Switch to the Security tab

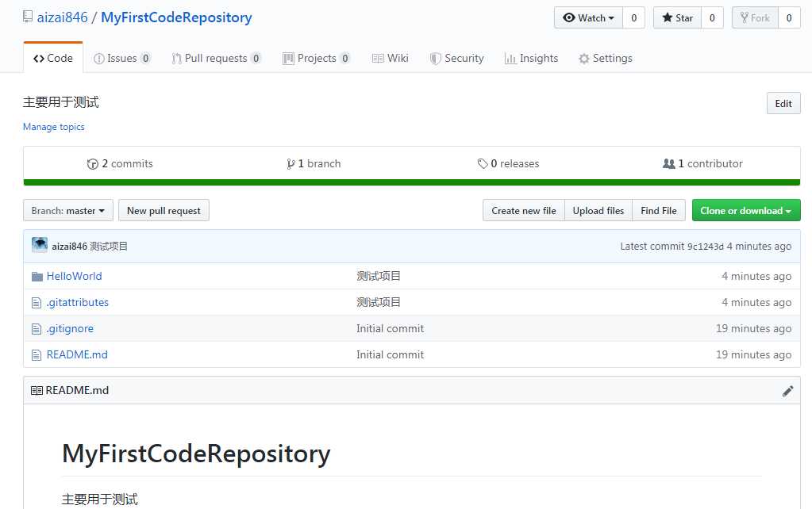tap(456, 58)
